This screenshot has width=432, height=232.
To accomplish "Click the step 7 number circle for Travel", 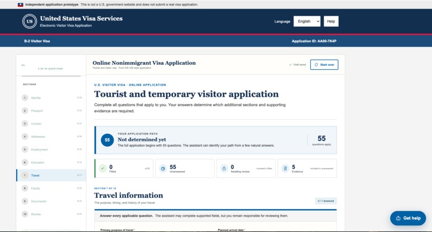I will point(25,176).
